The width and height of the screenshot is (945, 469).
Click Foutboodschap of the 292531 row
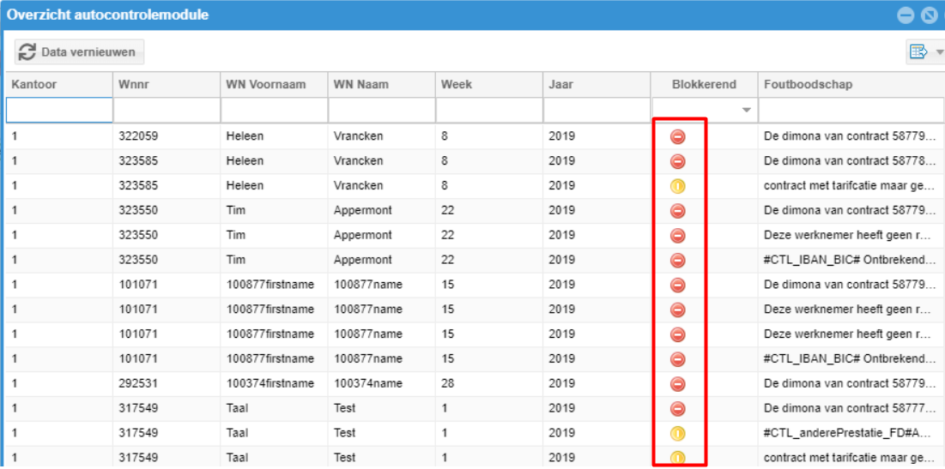tap(850, 383)
